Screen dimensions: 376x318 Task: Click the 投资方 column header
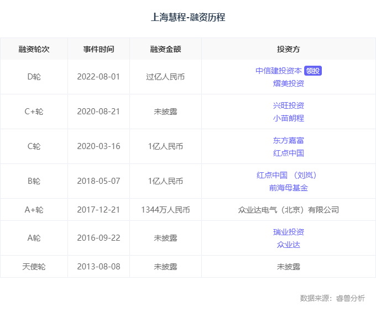(289, 49)
